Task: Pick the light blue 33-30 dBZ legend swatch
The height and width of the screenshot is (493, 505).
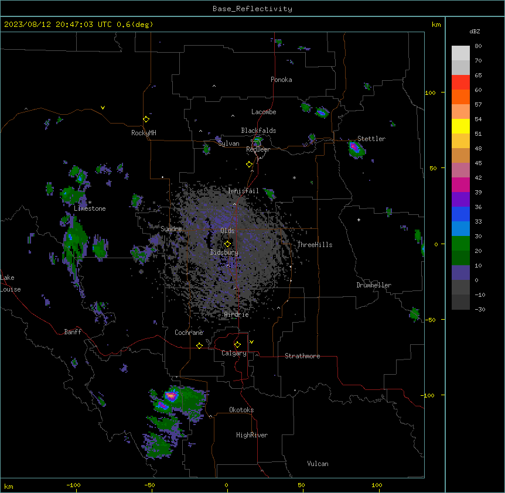Action: (x=460, y=228)
